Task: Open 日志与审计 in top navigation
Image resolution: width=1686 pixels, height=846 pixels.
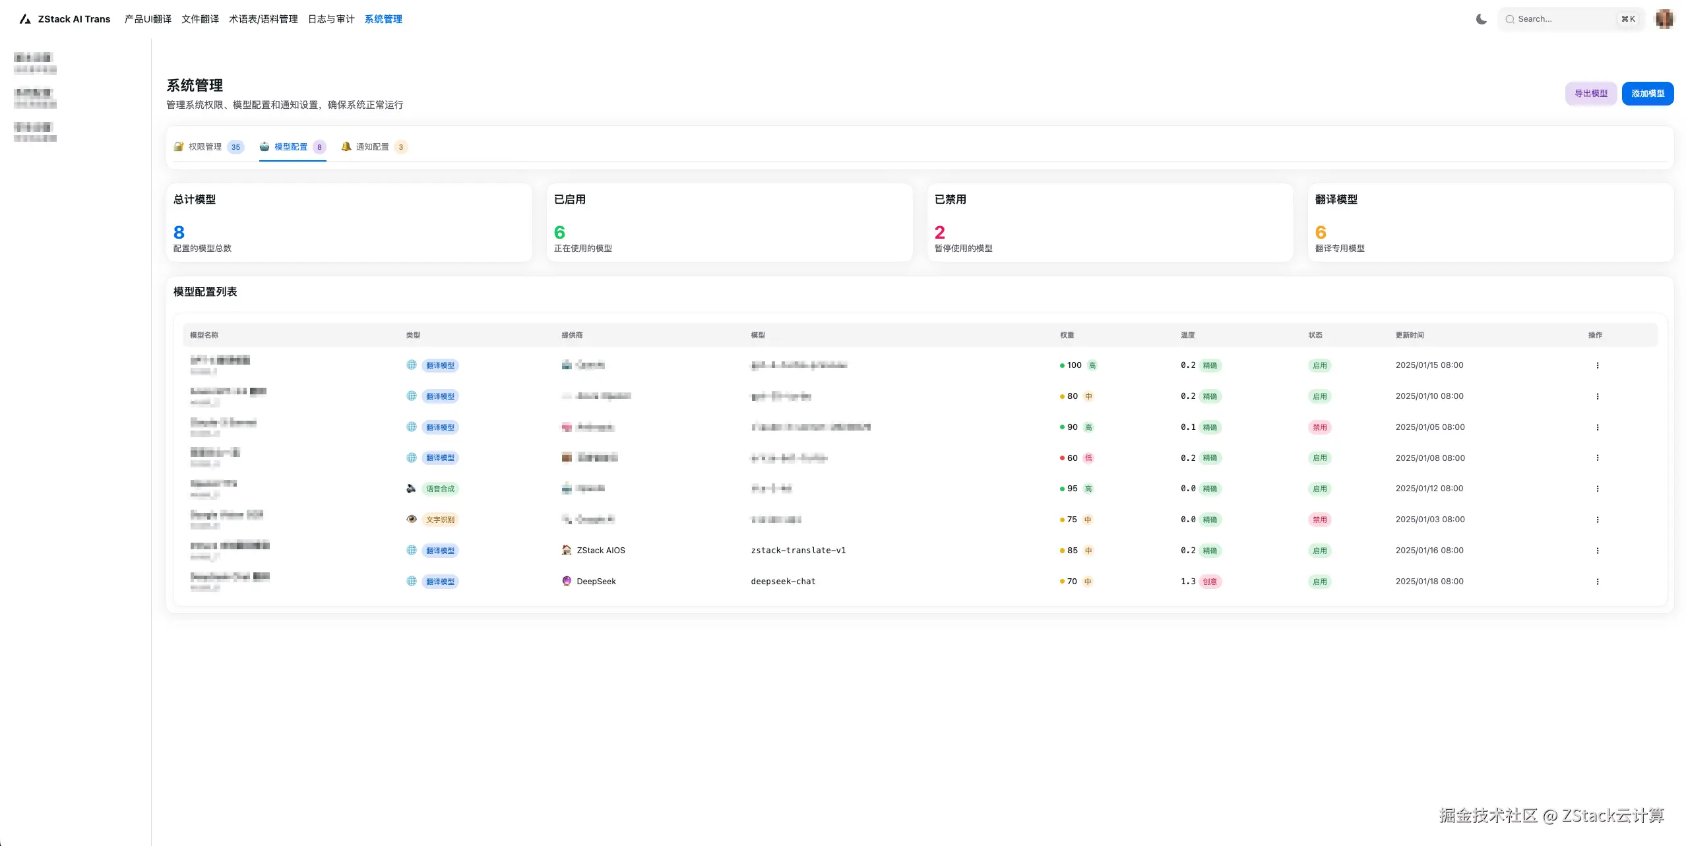Action: [331, 19]
